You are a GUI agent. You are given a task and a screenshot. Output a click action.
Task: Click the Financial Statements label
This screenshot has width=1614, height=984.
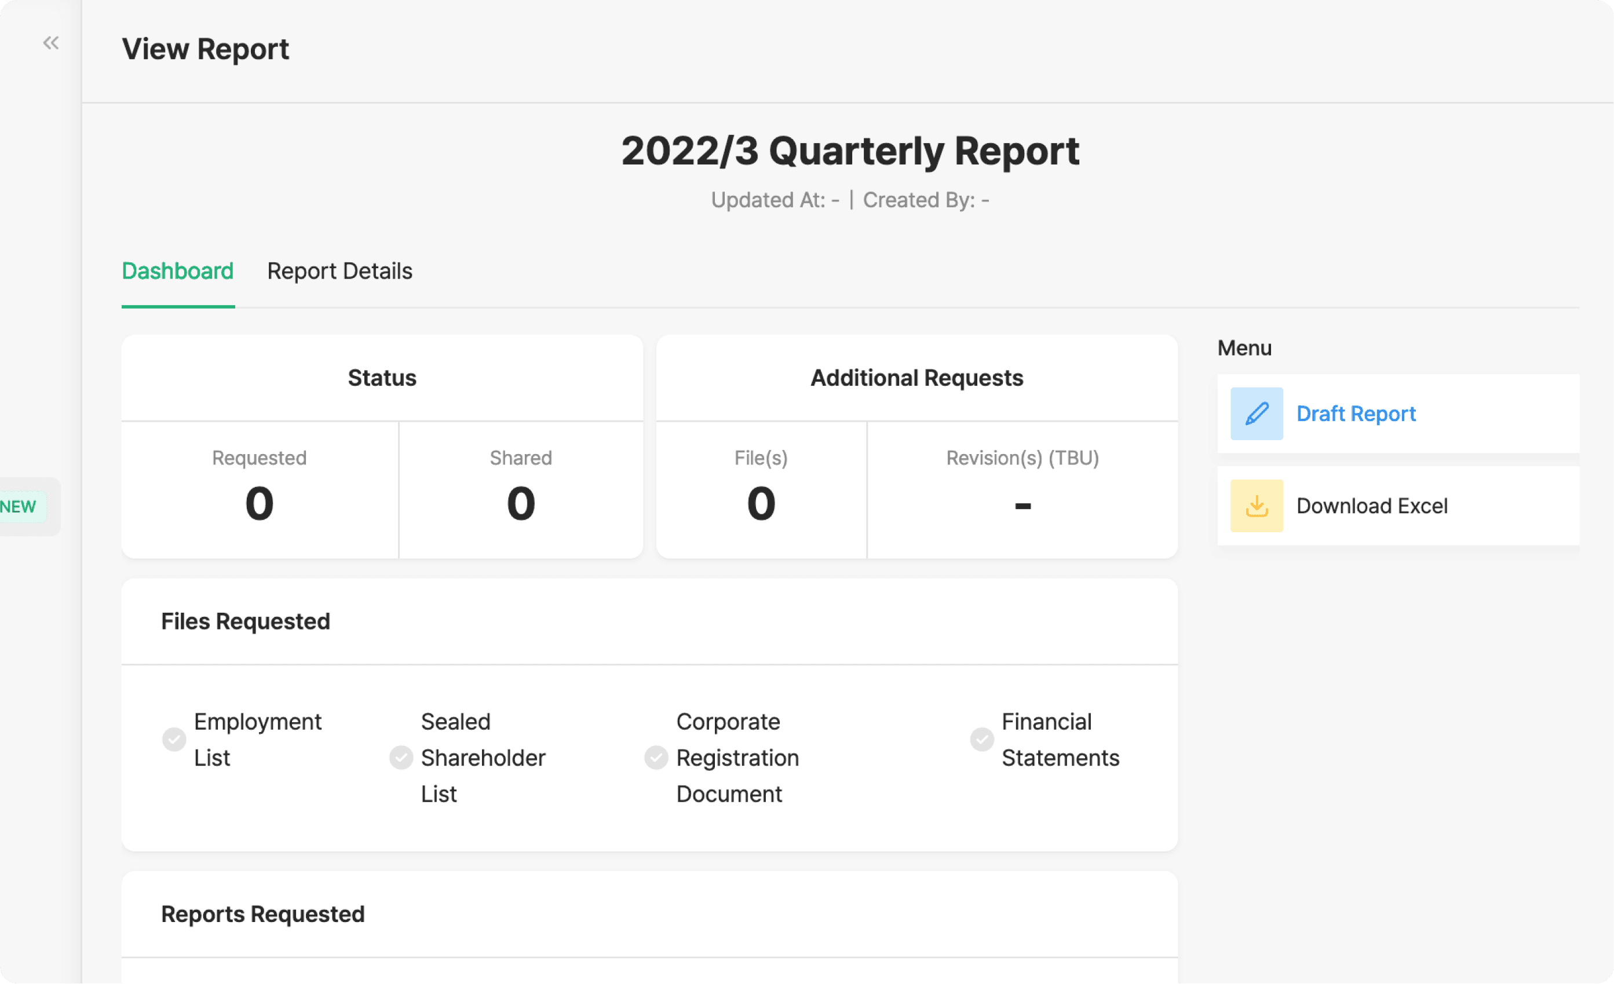point(1060,739)
